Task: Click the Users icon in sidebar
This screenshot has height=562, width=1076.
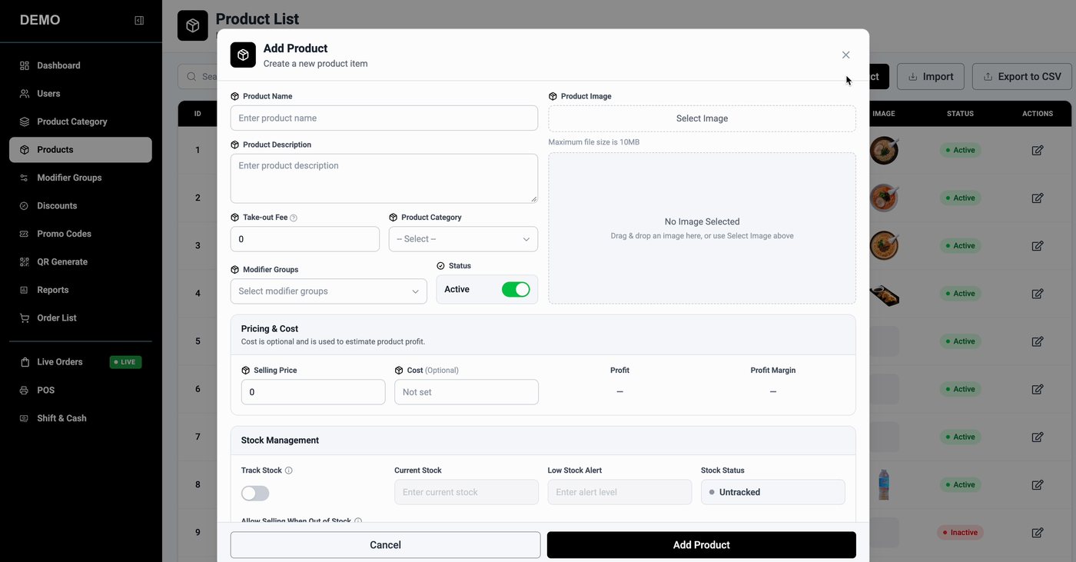Action: point(25,94)
